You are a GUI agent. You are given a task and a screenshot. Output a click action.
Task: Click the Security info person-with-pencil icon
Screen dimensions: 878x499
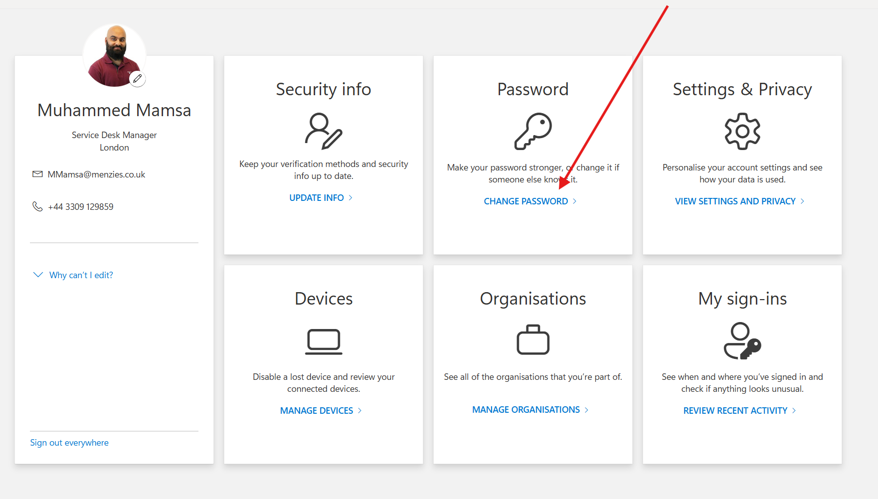pyautogui.click(x=324, y=131)
